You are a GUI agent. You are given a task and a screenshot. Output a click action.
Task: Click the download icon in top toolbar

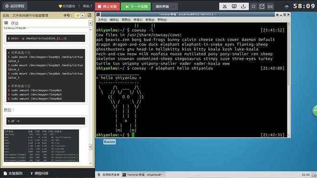tap(243, 6)
